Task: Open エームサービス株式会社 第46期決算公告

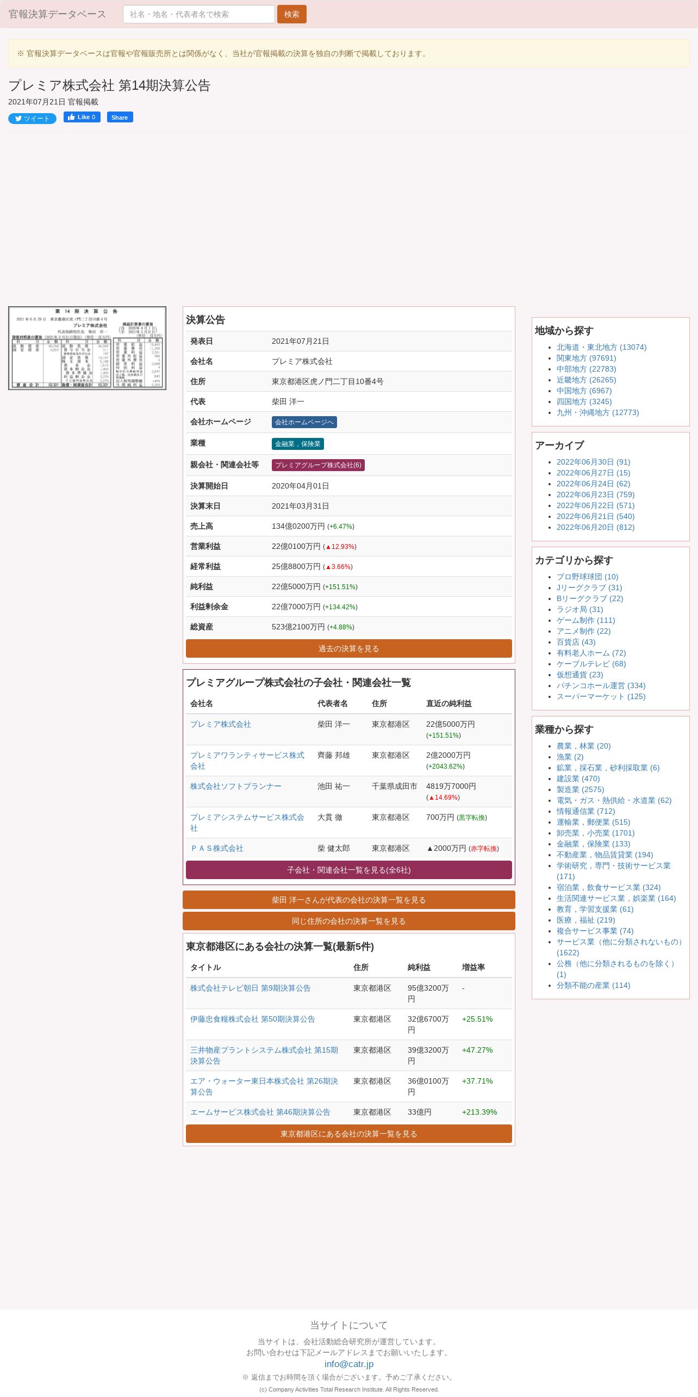Action: pyautogui.click(x=260, y=1112)
